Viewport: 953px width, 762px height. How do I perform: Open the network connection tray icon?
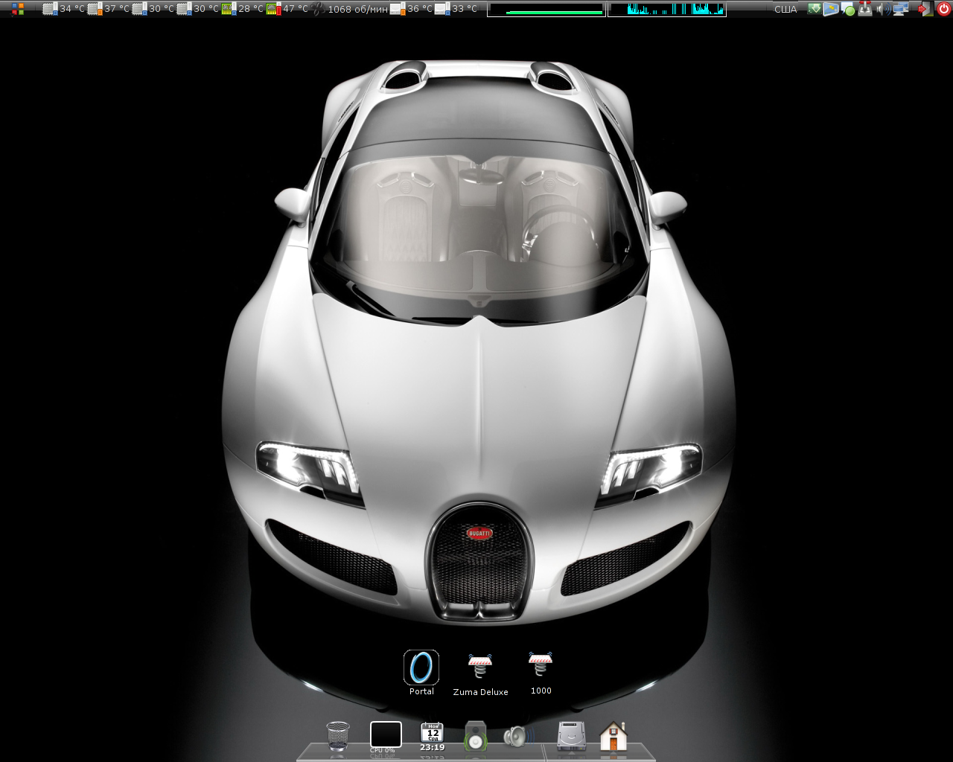[901, 9]
